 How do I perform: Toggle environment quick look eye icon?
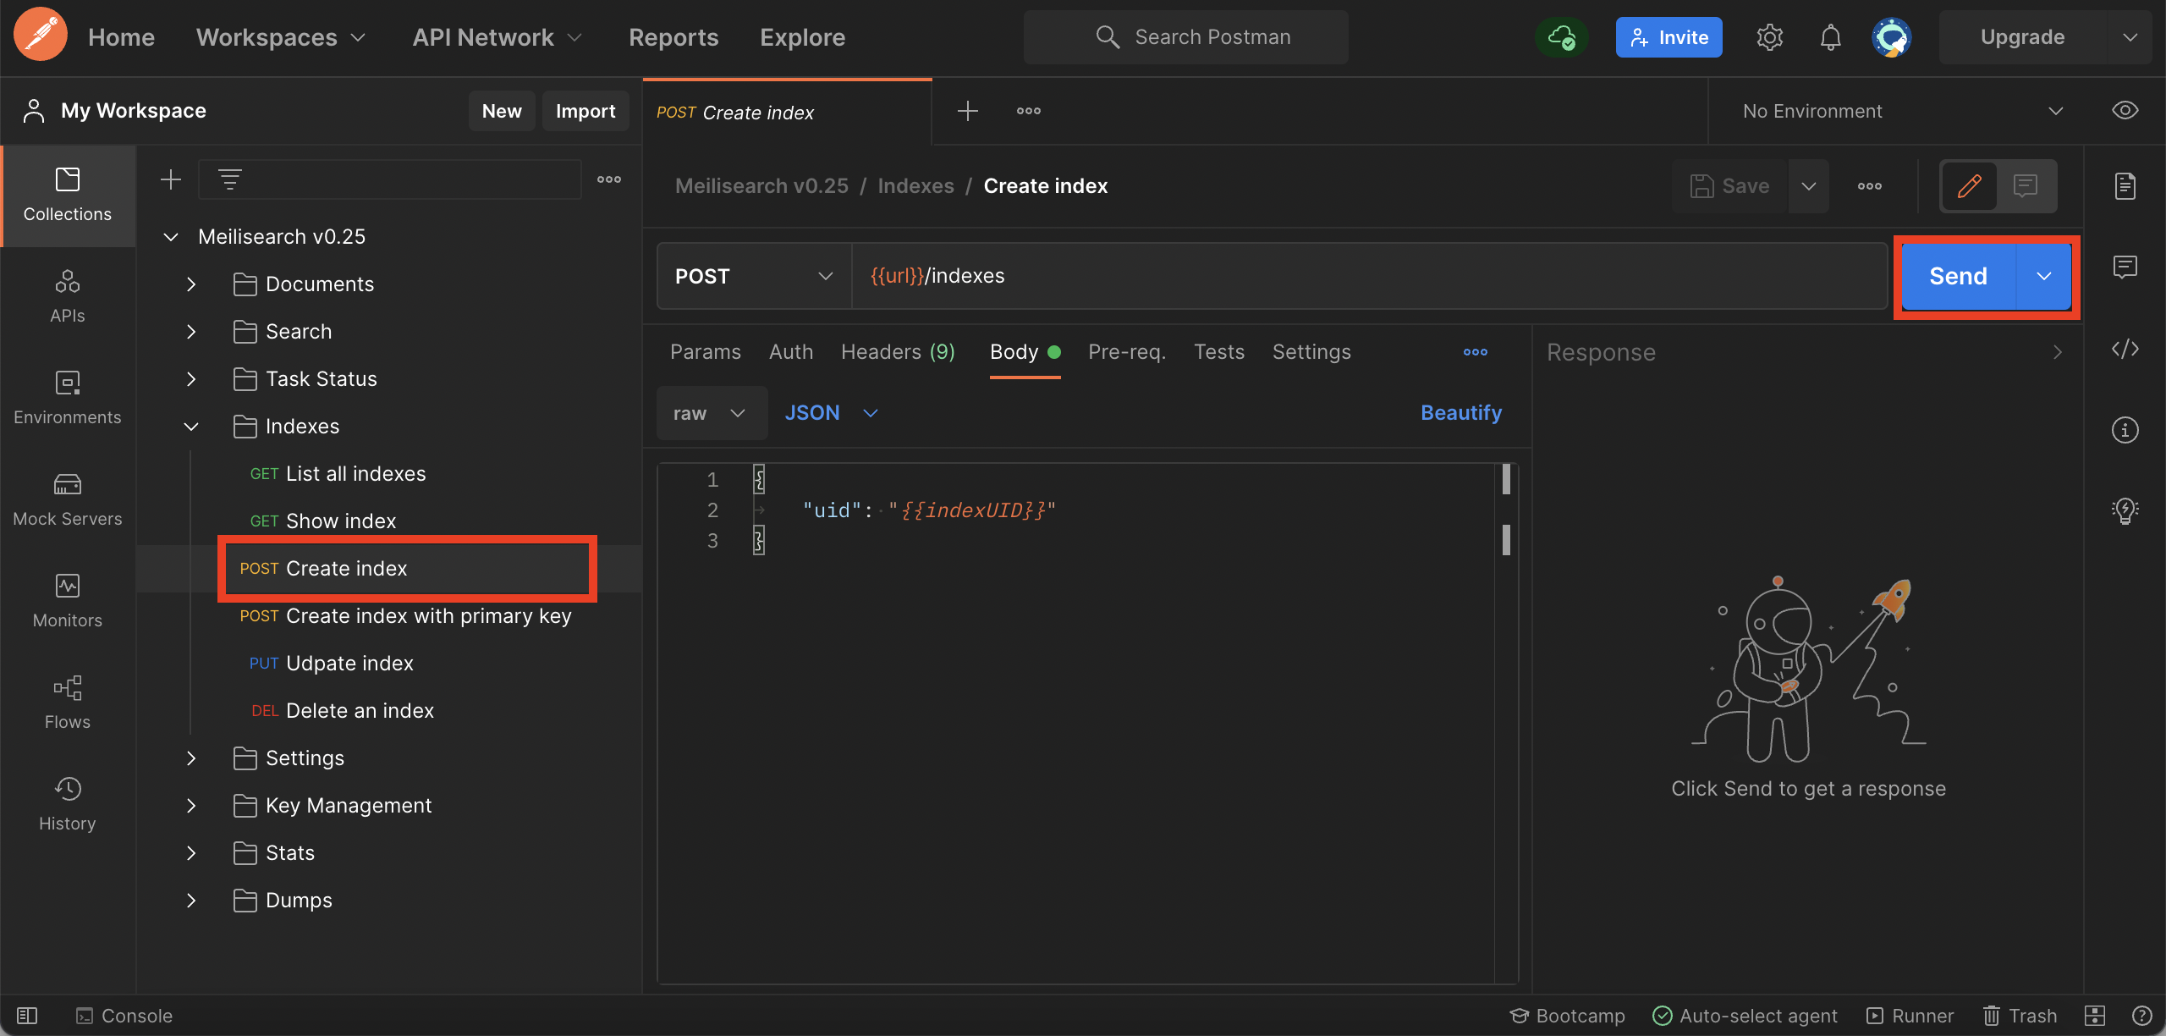[x=2125, y=111]
